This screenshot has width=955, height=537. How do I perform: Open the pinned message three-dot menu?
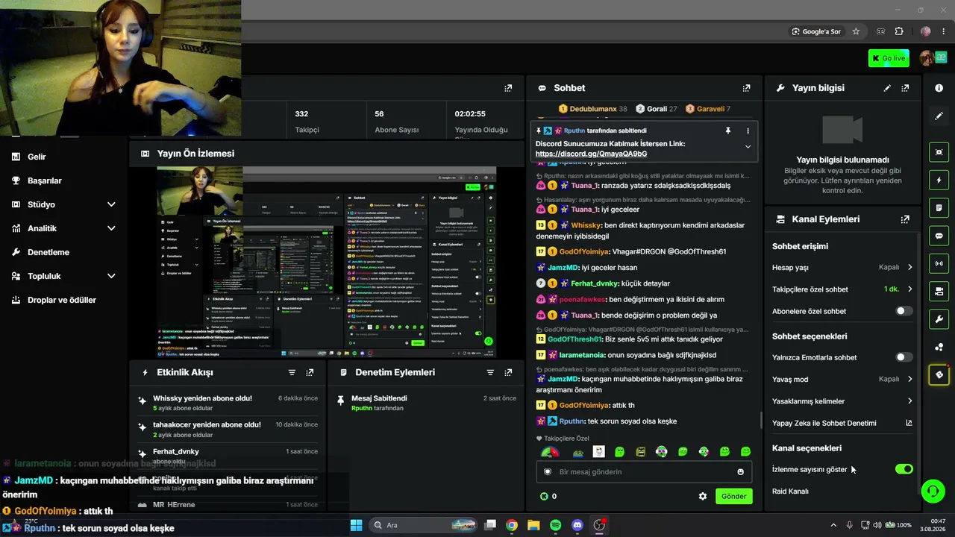click(748, 131)
